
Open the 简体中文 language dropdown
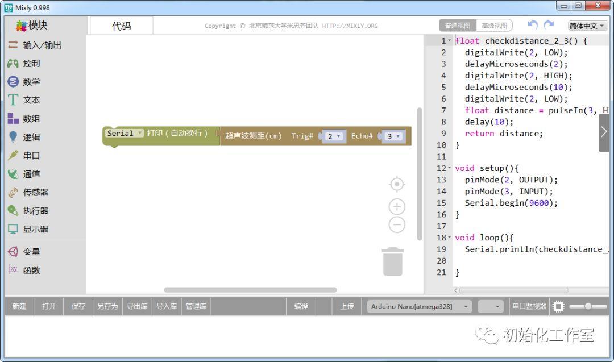[588, 26]
